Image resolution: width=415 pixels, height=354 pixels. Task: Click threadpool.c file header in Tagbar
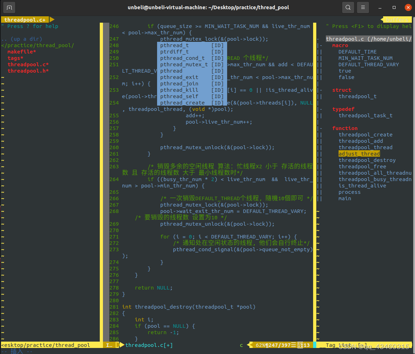point(369,39)
